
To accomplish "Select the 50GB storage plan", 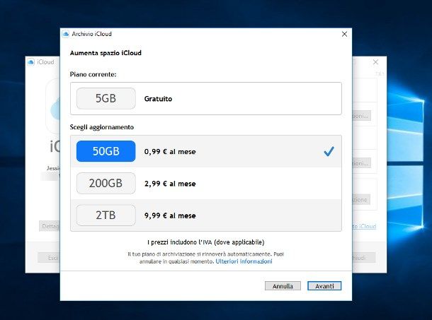I will point(106,151).
